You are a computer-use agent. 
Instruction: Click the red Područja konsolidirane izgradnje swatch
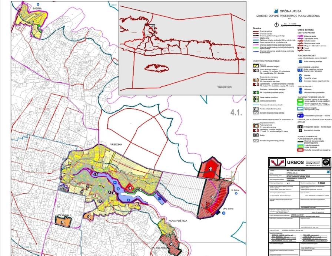[x=300, y=150]
